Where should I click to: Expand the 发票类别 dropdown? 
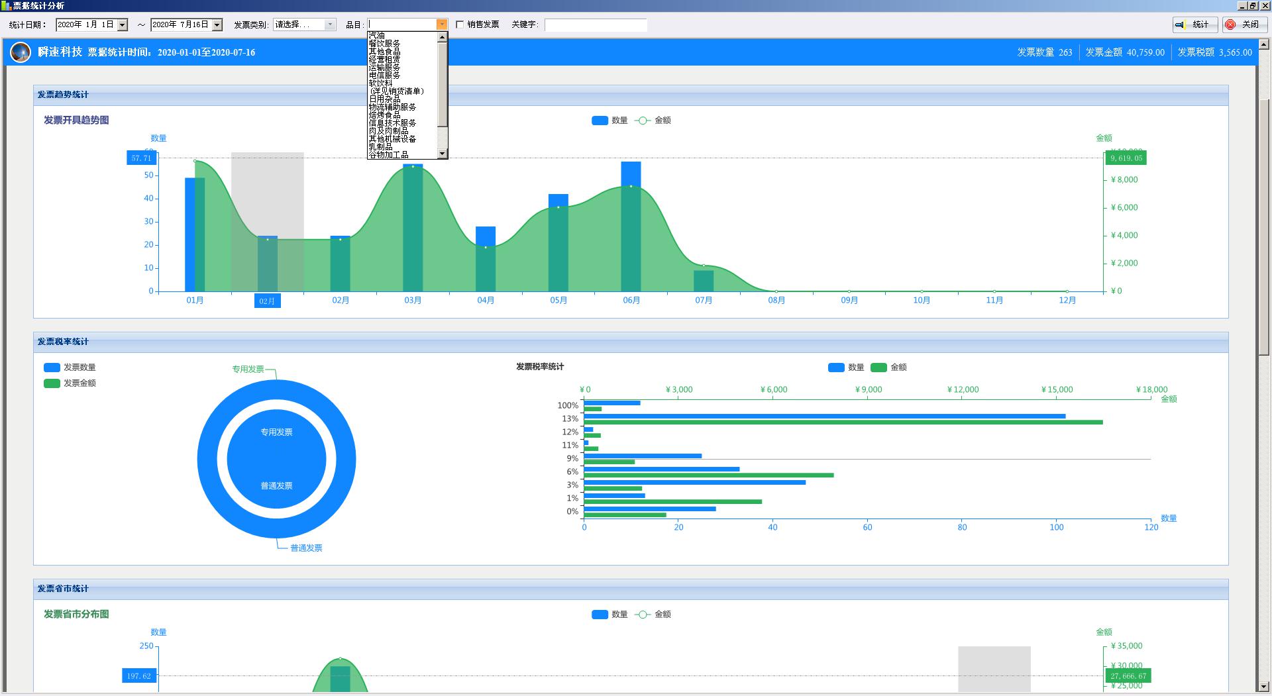(x=330, y=25)
